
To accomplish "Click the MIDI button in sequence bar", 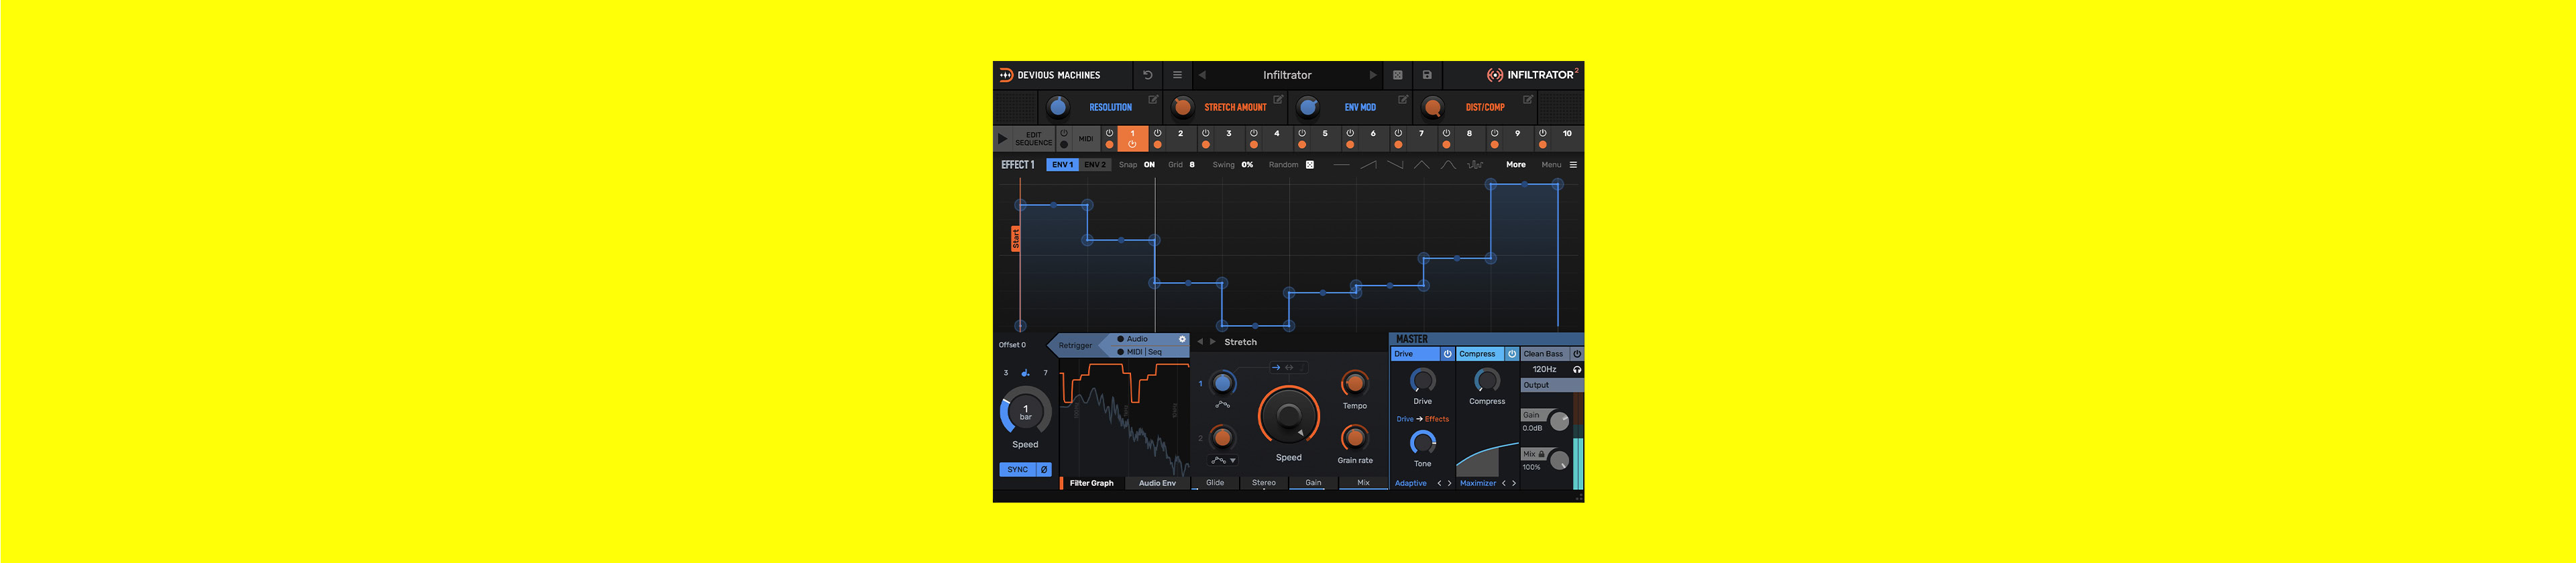I will (1085, 139).
